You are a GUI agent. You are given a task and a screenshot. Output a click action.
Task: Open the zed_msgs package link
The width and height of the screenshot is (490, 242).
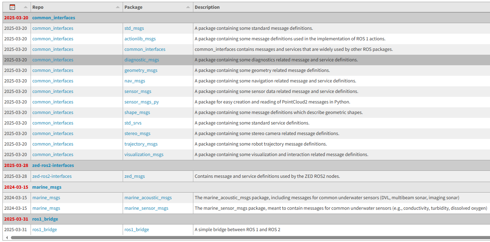[x=135, y=176]
